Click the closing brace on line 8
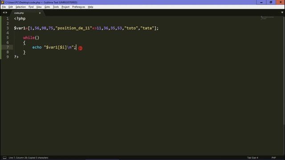The height and width of the screenshot is (160, 285). pos(24,52)
